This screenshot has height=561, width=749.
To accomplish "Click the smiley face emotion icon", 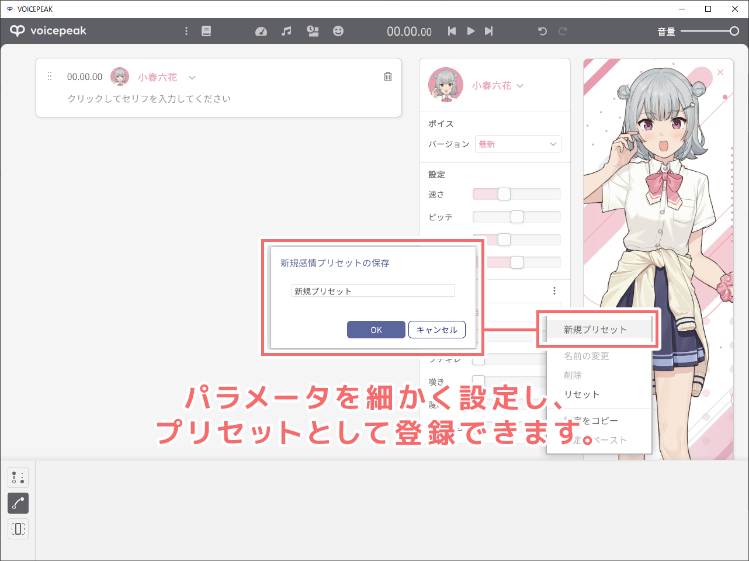I will point(338,31).
